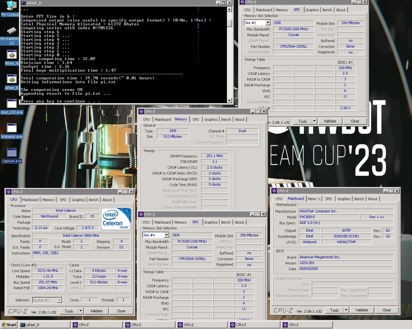
Task: Click Validate in motherboard CPU-Z window
Action: [x=362, y=310]
